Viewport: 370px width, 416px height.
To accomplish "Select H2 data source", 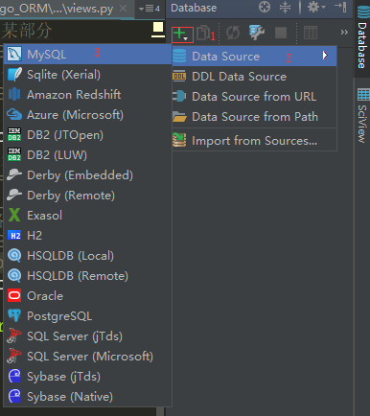I will (x=88, y=236).
